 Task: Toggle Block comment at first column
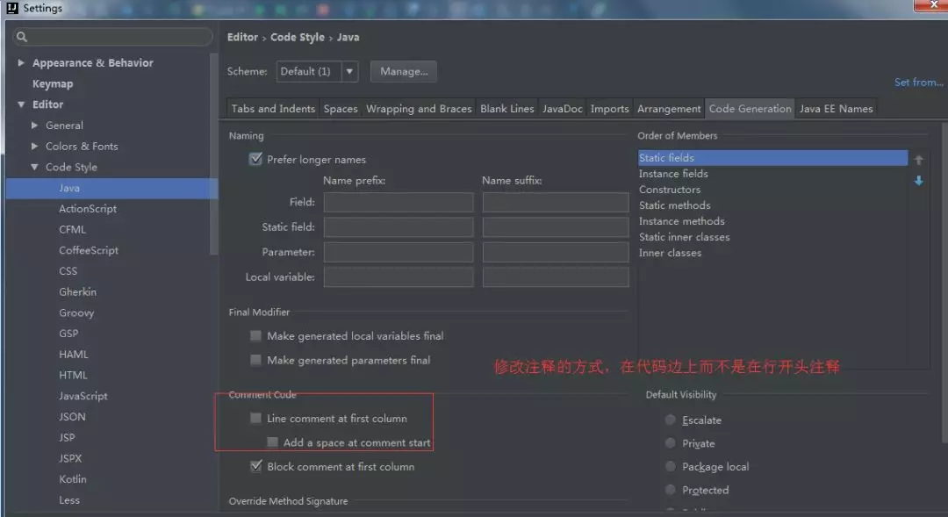tap(256, 466)
